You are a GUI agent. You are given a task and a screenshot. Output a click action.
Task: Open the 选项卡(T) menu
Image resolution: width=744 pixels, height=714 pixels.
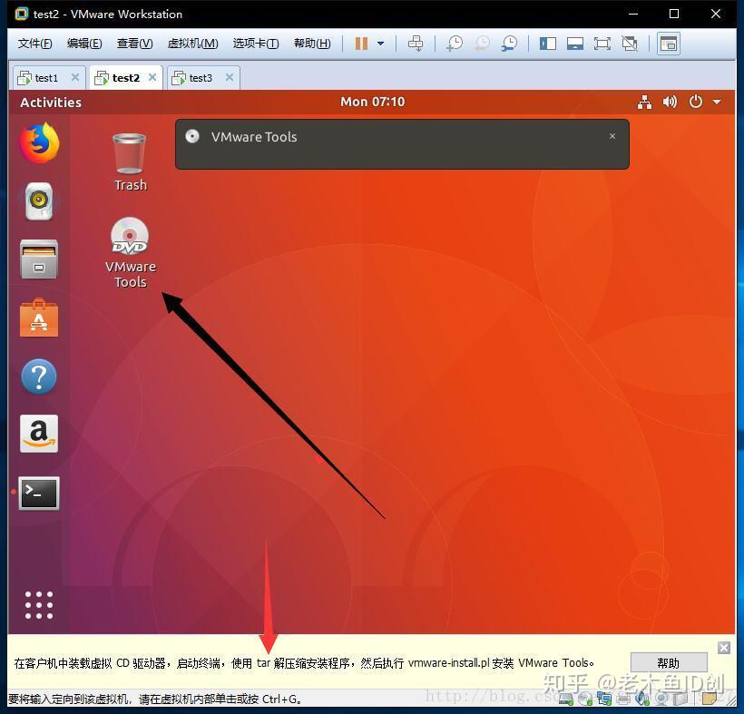256,44
